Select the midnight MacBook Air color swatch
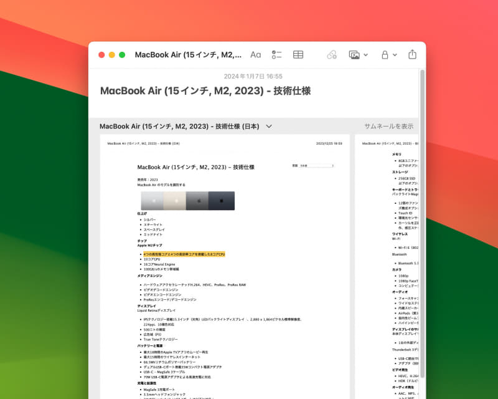This screenshot has height=399, width=498. (221, 201)
